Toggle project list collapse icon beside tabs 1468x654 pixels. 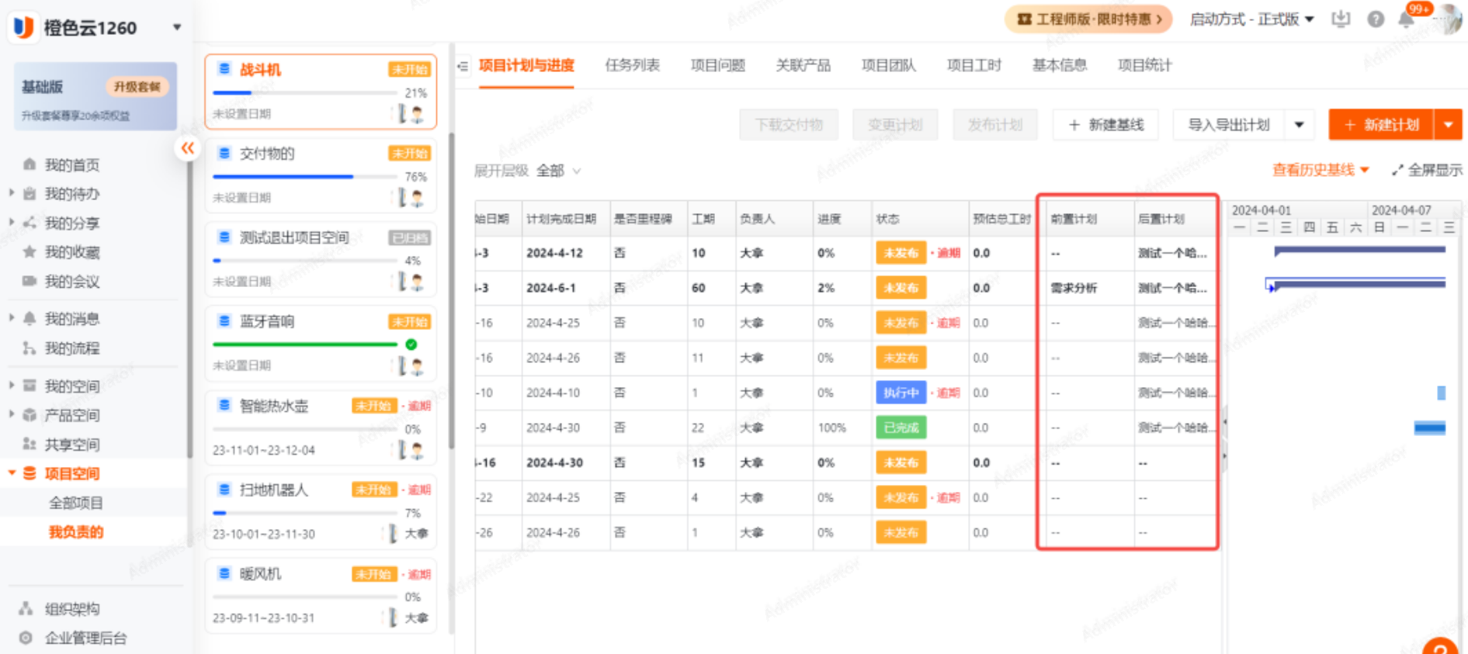[x=463, y=66]
